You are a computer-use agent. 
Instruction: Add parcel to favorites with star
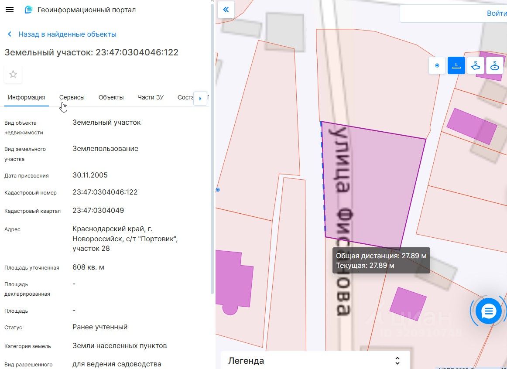tap(13, 74)
